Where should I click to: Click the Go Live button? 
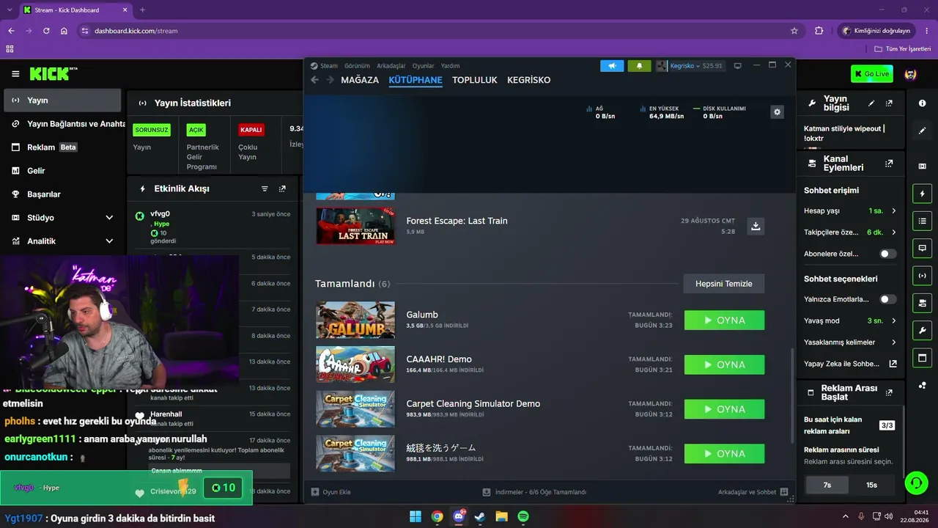click(871, 74)
